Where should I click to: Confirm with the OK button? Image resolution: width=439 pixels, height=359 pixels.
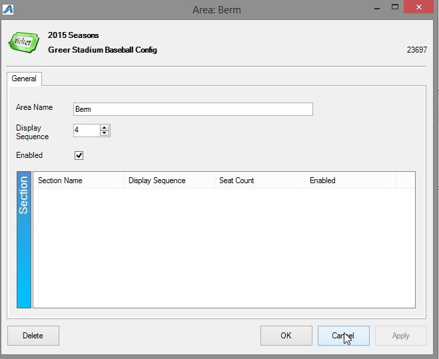[x=286, y=336]
